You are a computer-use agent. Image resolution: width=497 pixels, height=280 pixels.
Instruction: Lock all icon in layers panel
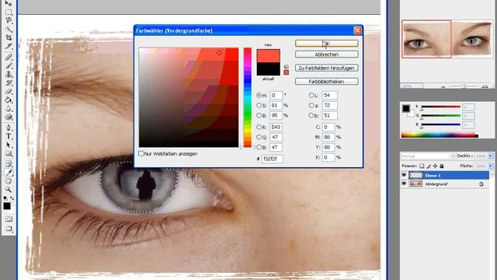(442, 166)
